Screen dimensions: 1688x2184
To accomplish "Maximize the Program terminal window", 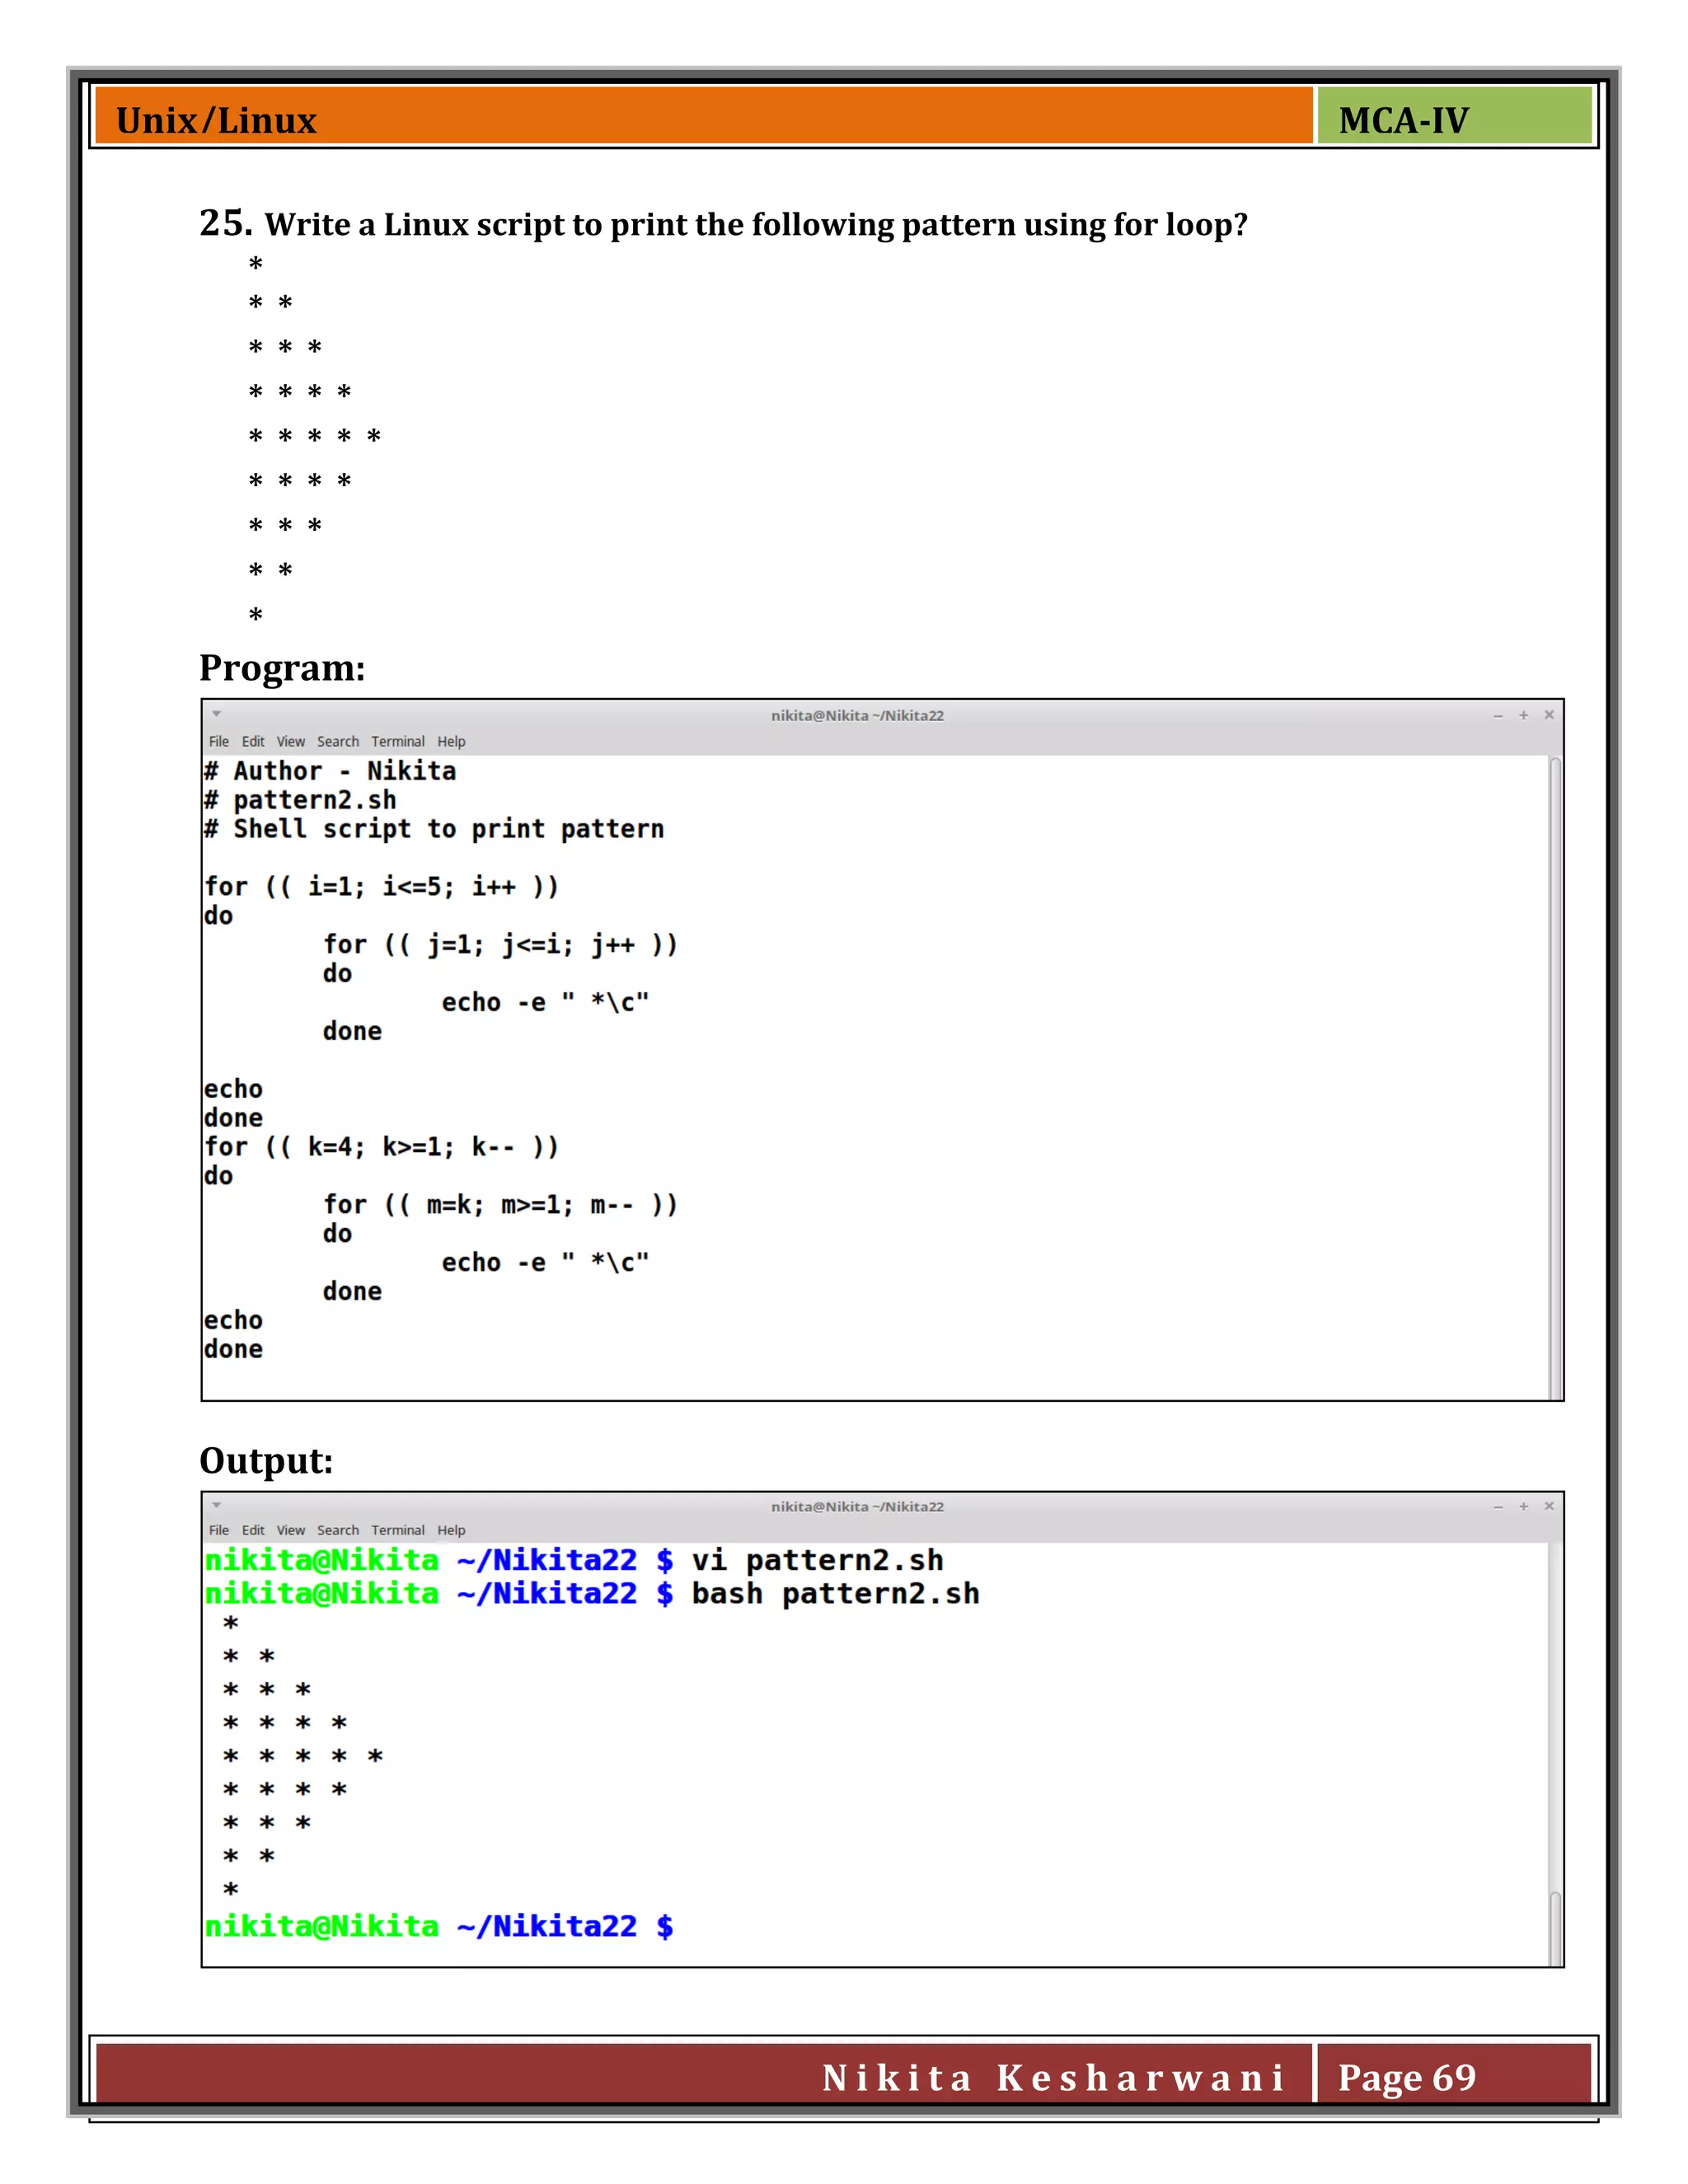I will point(1524,715).
